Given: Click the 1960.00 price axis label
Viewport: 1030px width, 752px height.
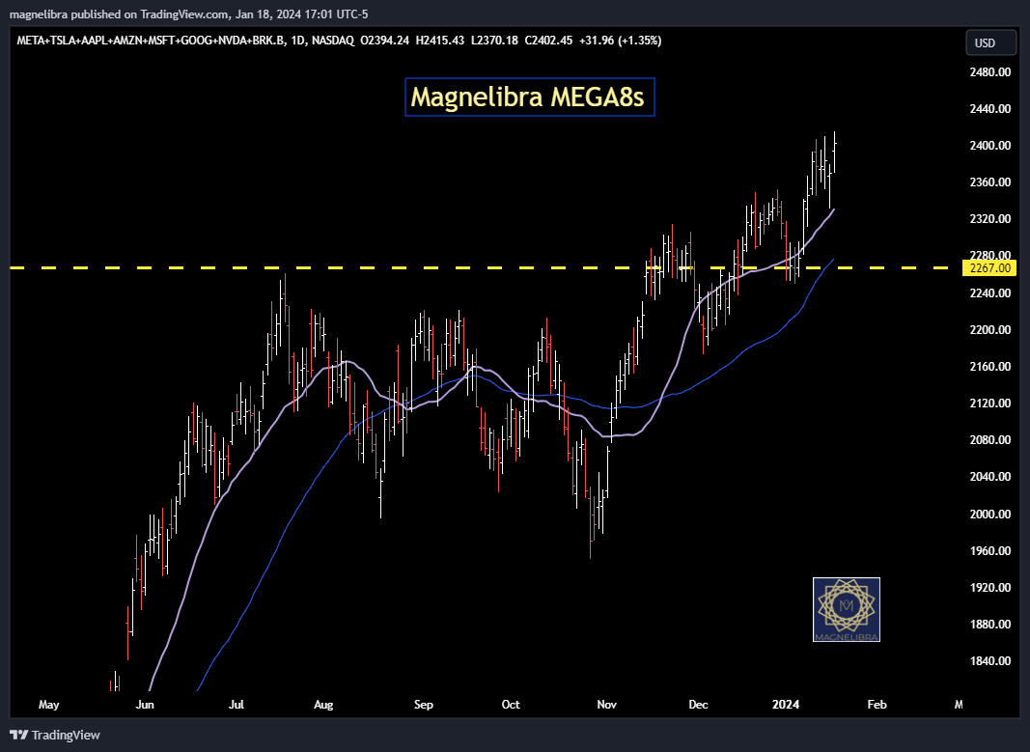Looking at the screenshot, I should [x=989, y=551].
